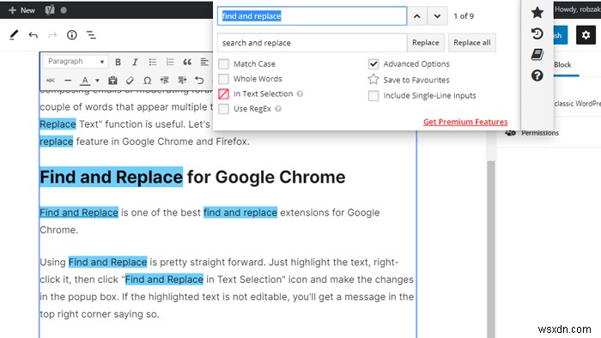601x338 pixels.
Task: Open the Paragraph format dropdown
Action: pos(76,62)
